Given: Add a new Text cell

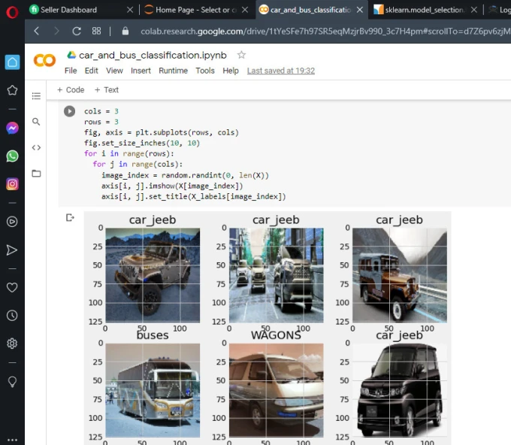Looking at the screenshot, I should pyautogui.click(x=107, y=89).
